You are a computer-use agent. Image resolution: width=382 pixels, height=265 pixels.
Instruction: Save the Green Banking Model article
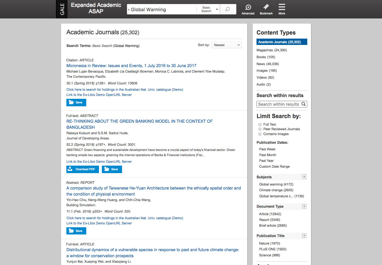[112, 169]
